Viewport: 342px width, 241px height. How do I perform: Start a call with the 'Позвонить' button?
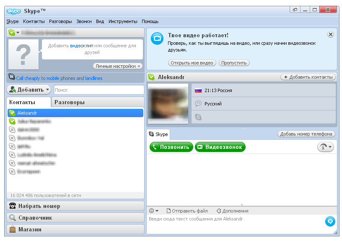171,147
